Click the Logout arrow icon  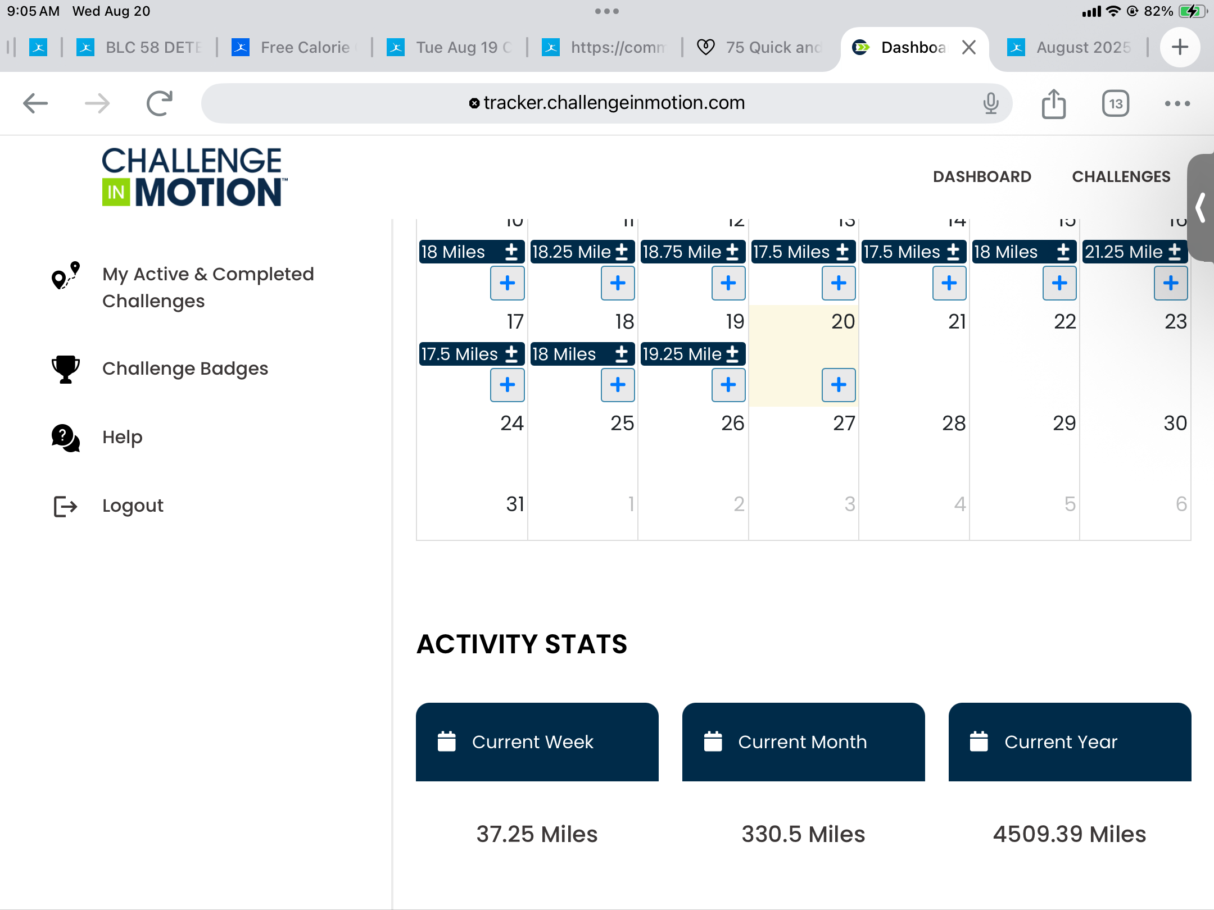(66, 506)
